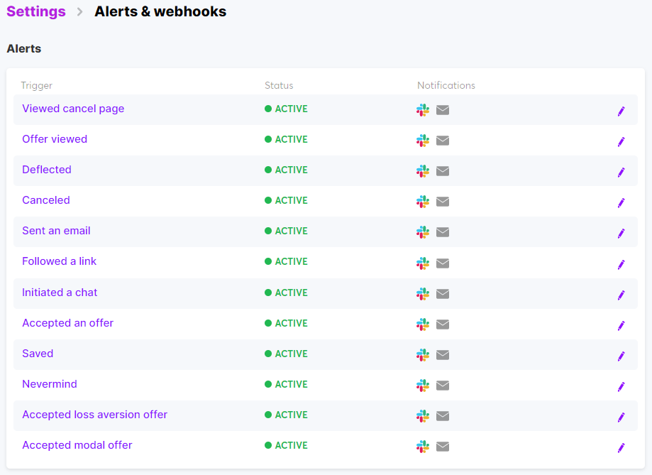The width and height of the screenshot is (652, 475).
Task: Open the Viewed cancel page trigger
Action: (73, 109)
